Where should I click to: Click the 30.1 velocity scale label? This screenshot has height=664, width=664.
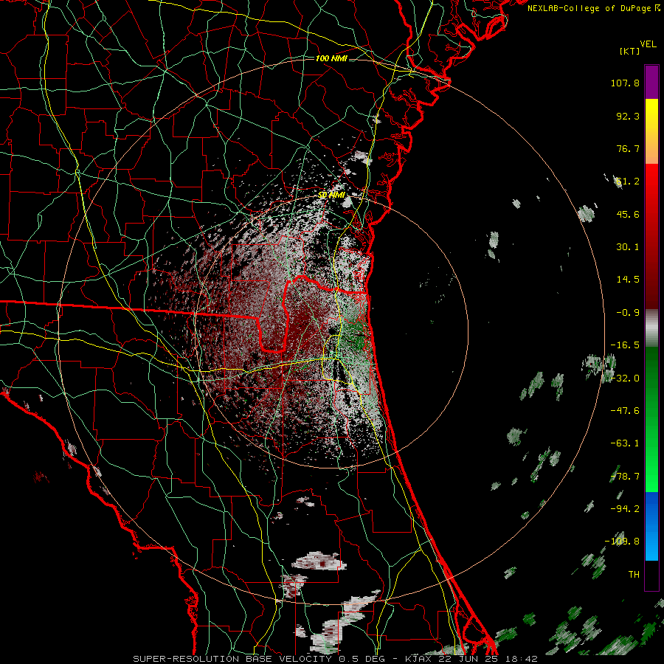628,247
